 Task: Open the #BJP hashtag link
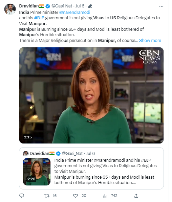pyautogui.click(x=39, y=18)
